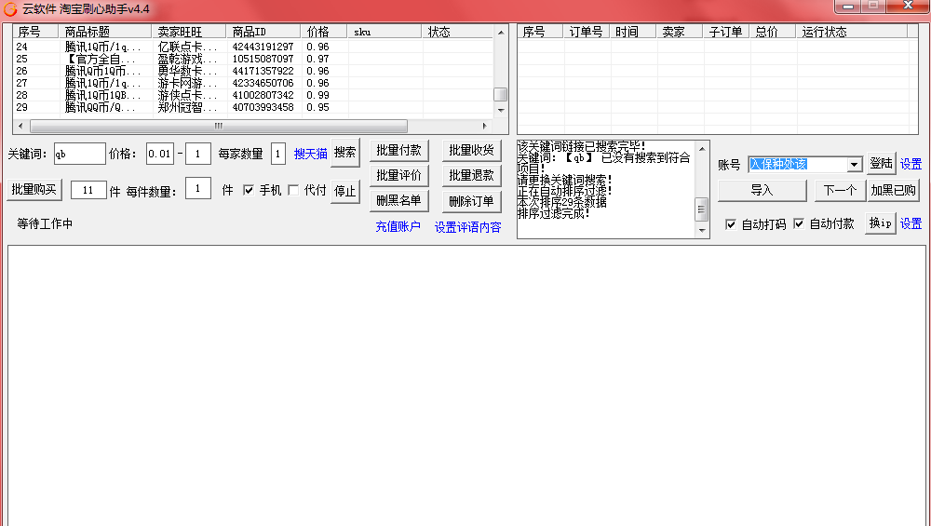
Task: Click log panel scroll down arrow
Action: 702,230
